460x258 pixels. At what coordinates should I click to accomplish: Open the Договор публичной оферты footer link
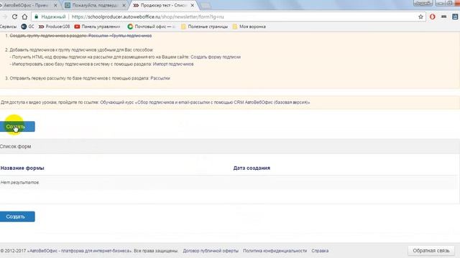click(x=211, y=251)
